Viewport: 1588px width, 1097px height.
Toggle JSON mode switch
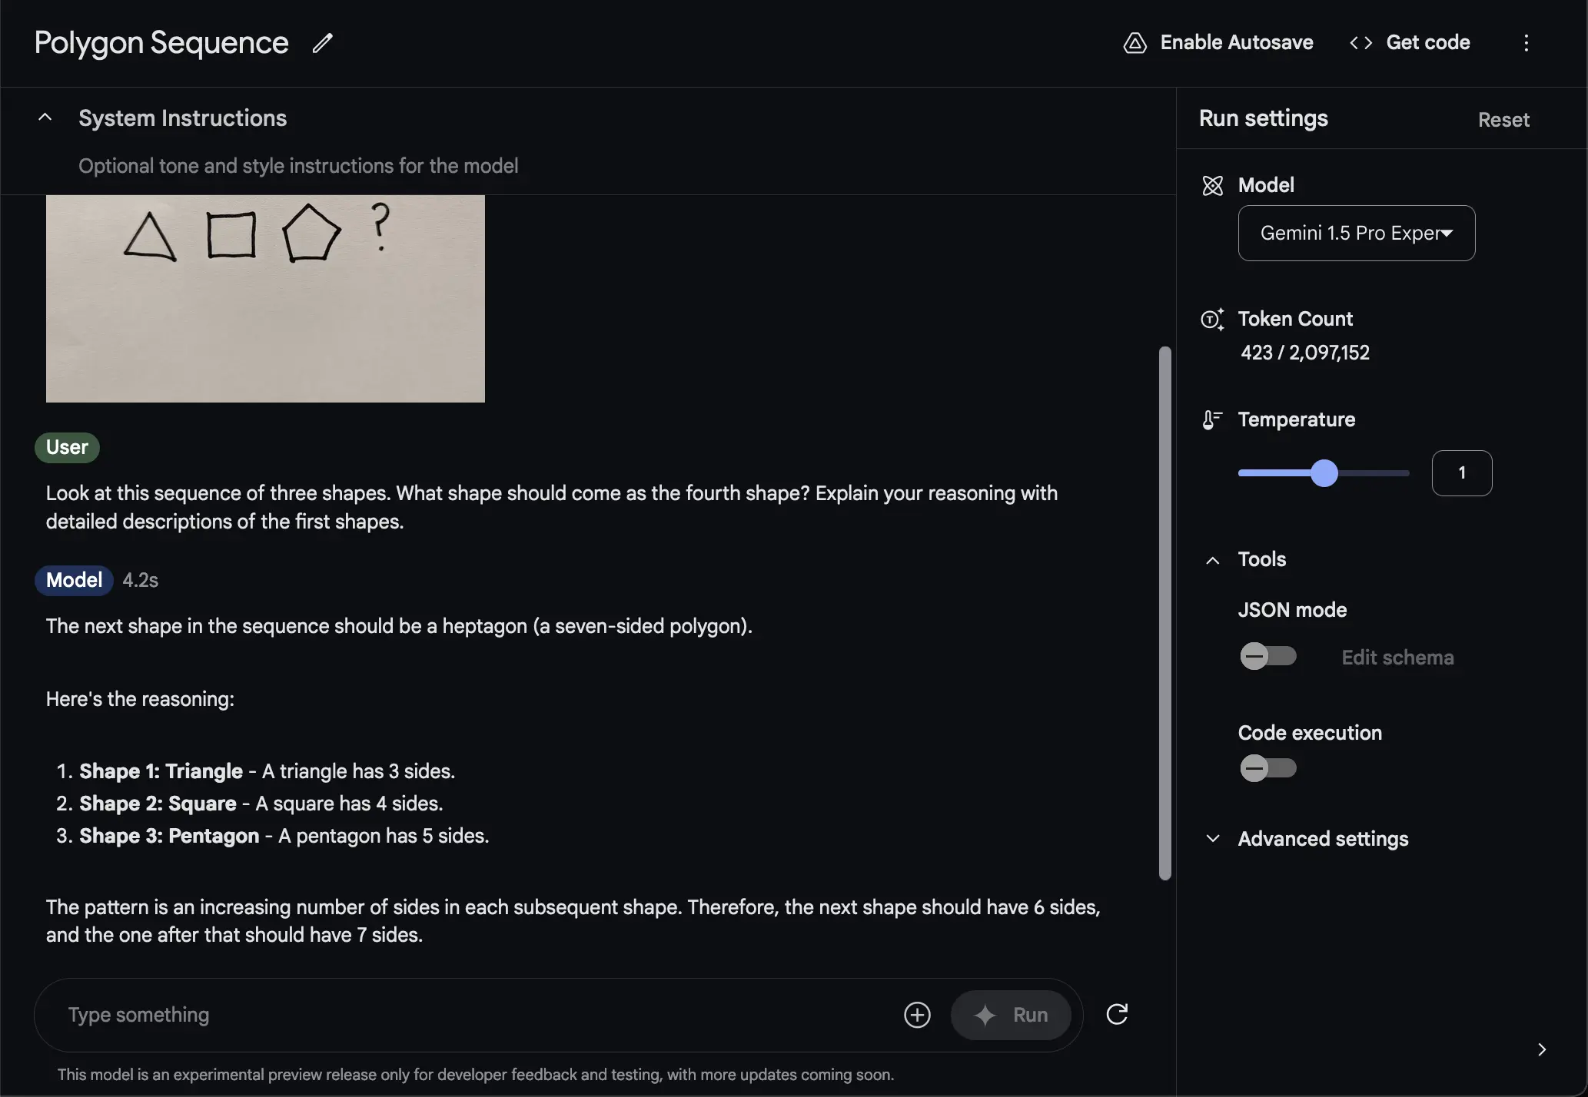1268,656
